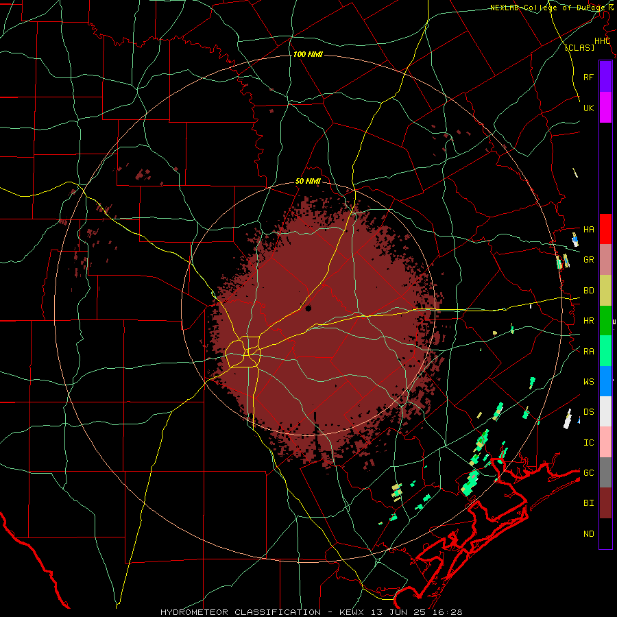This screenshot has width=617, height=617.
Task: Click the GR pink legend swatch
Action: point(605,259)
